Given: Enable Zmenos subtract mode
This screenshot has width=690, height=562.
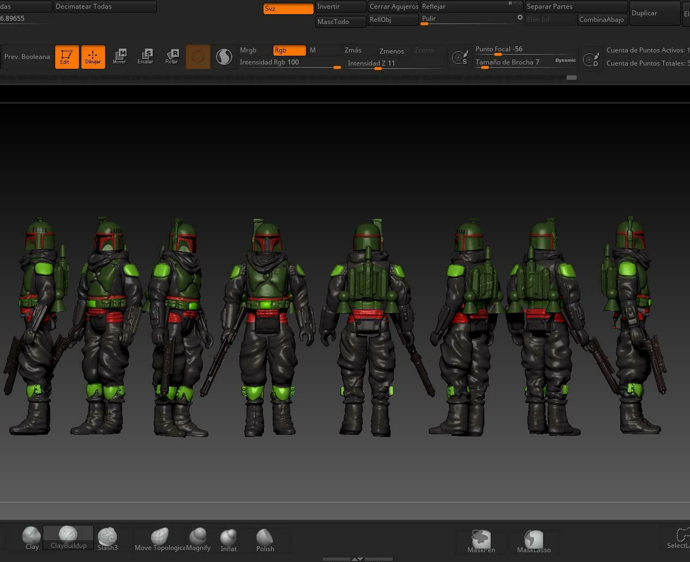Looking at the screenshot, I should coord(394,51).
